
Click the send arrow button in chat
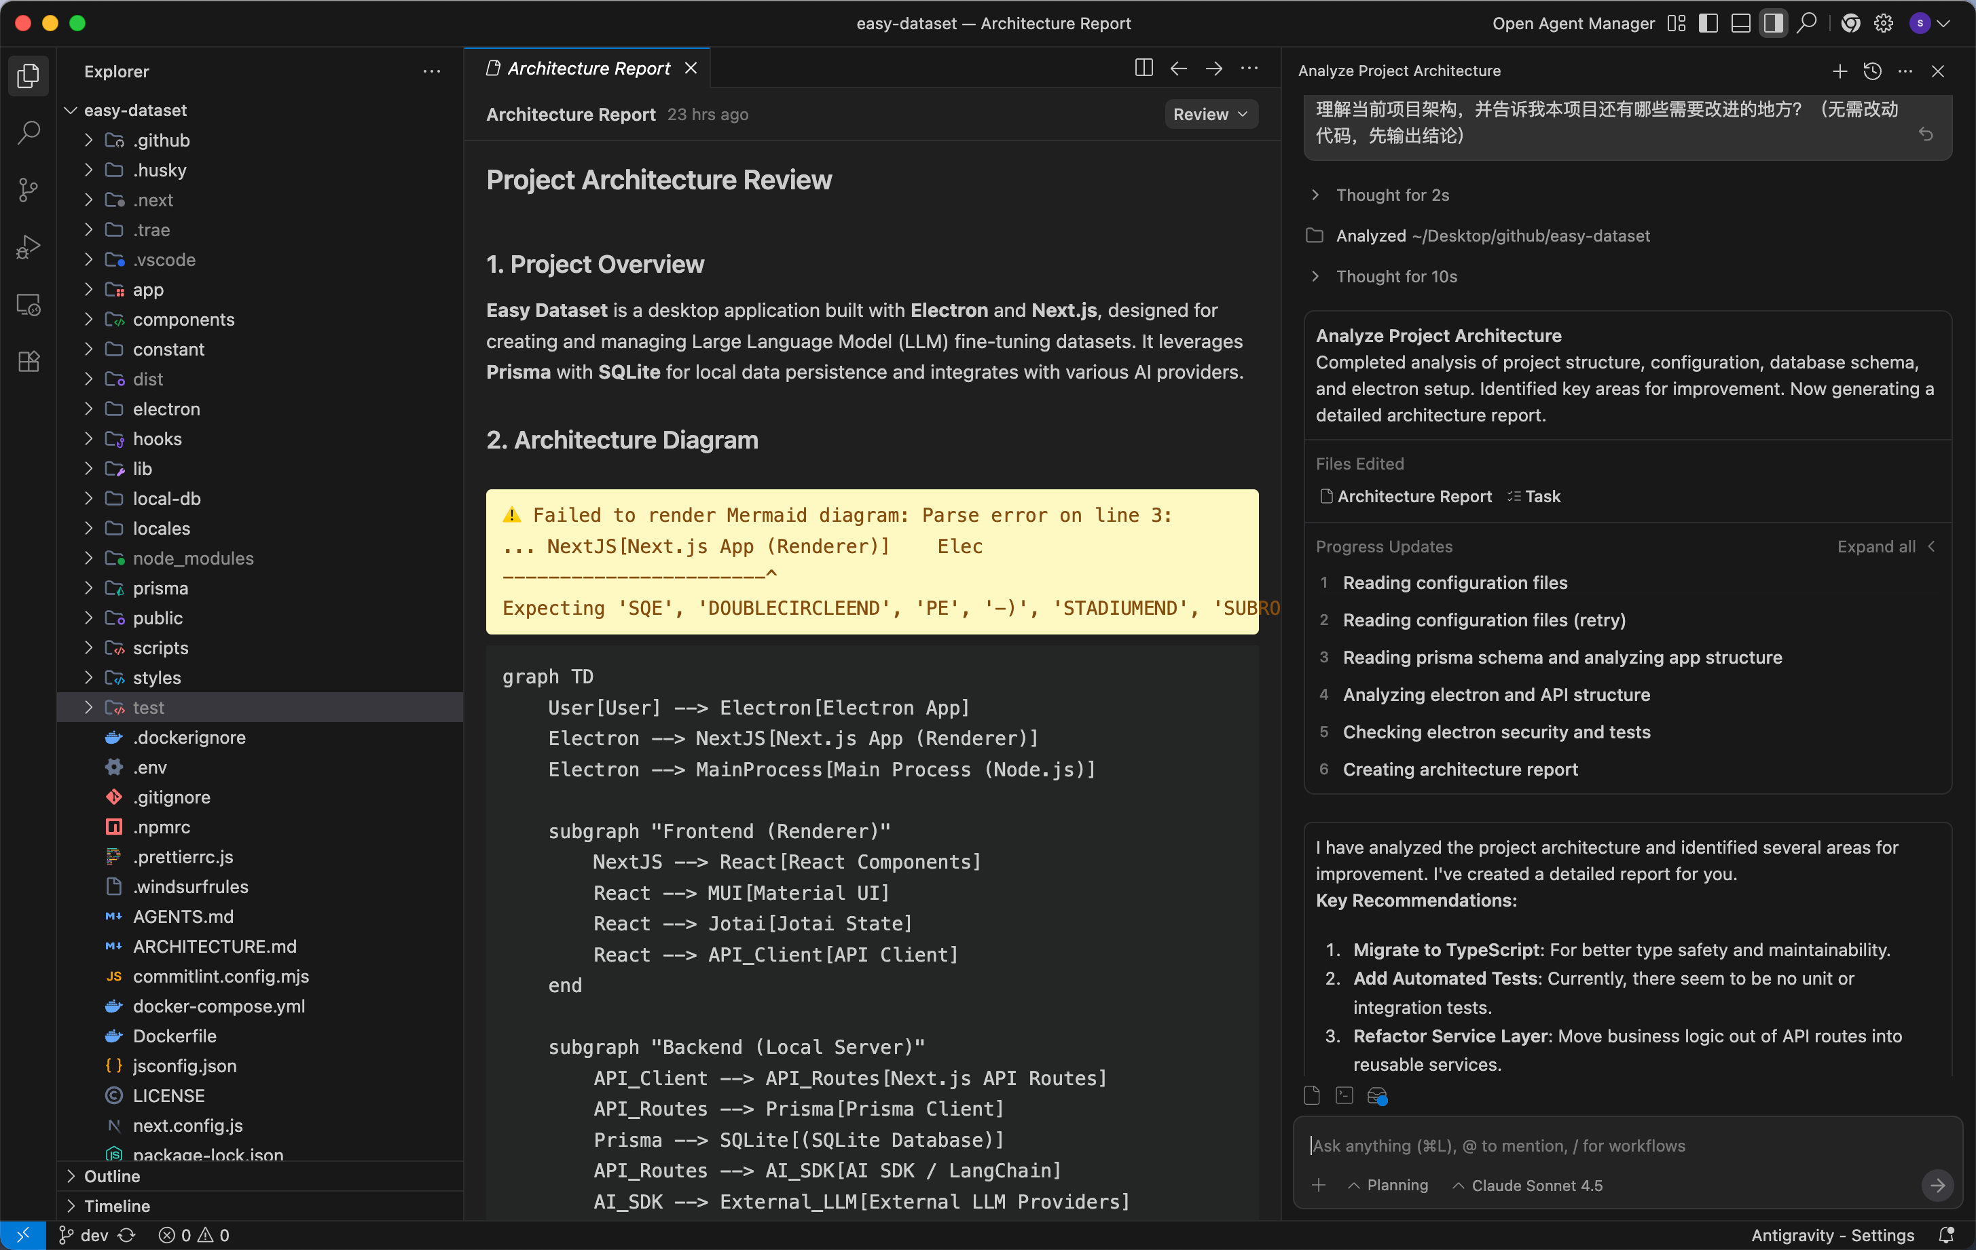pyautogui.click(x=1937, y=1186)
